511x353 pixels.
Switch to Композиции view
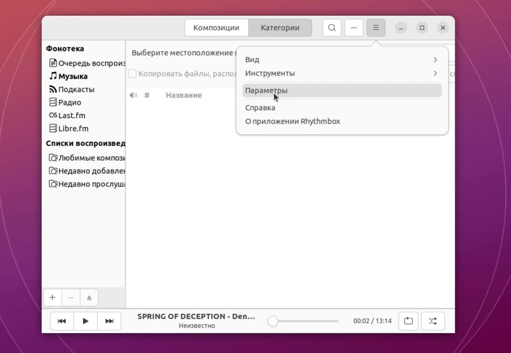coord(216,28)
